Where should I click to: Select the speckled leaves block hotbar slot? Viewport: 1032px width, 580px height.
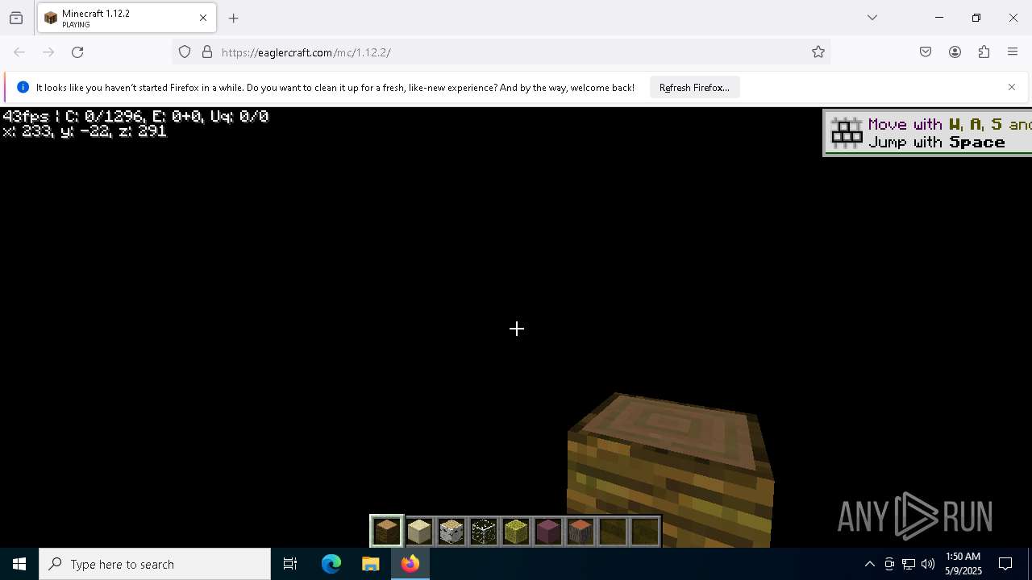click(x=484, y=532)
